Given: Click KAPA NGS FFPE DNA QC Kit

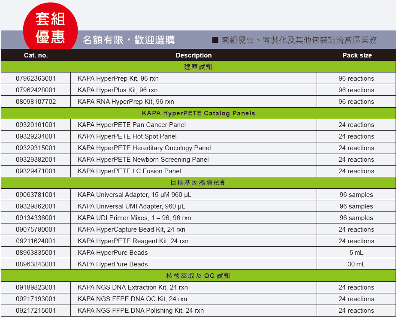Looking at the screenshot, I should [x=132, y=299].
